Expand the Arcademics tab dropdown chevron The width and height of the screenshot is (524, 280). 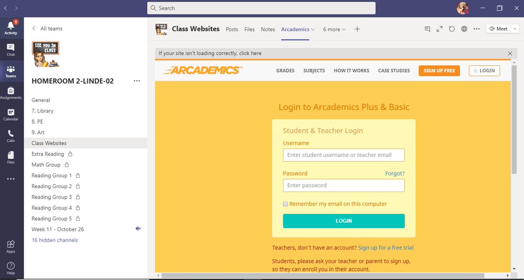point(313,30)
